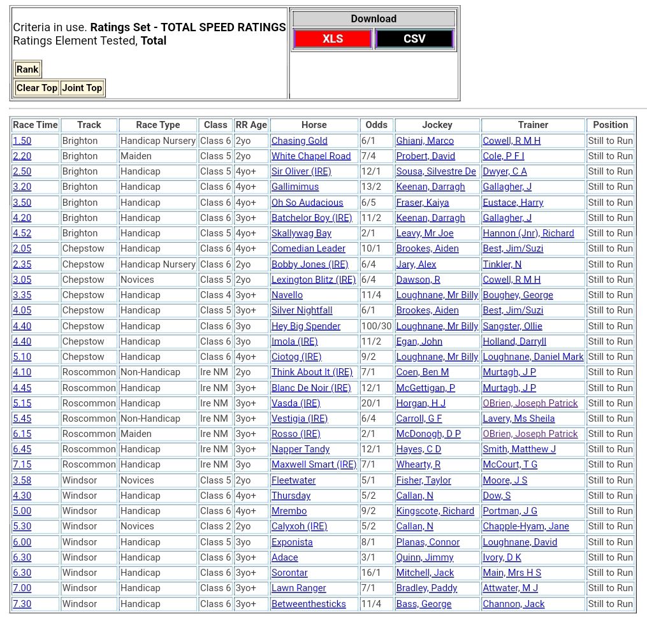Image resolution: width=647 pixels, height=623 pixels.
Task: Open horse Betweenthesticks link
Action: coord(309,604)
